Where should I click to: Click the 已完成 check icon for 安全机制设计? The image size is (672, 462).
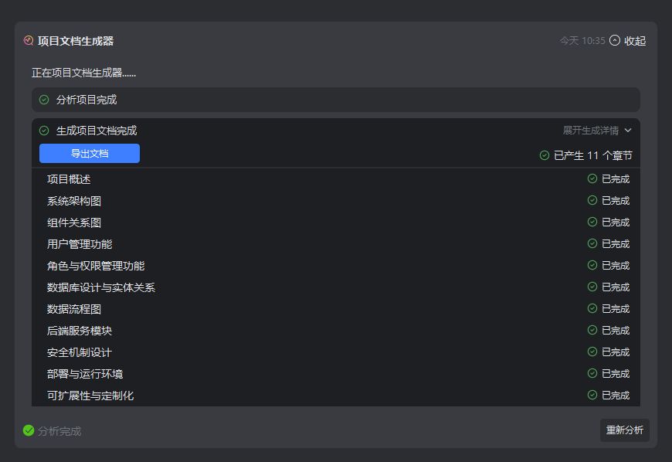[592, 352]
